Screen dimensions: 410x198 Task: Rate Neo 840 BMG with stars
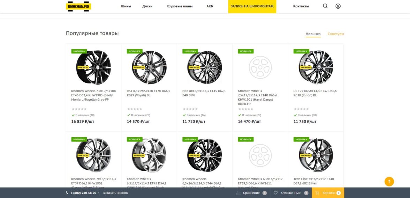[x=190, y=109]
